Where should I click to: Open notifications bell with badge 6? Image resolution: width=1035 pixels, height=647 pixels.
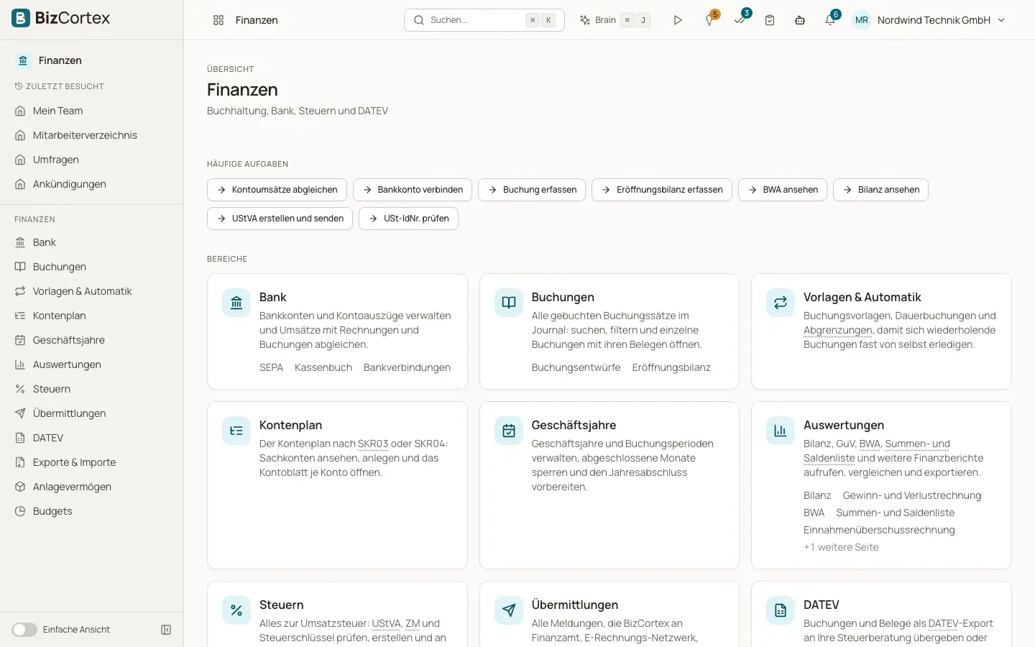(x=830, y=20)
